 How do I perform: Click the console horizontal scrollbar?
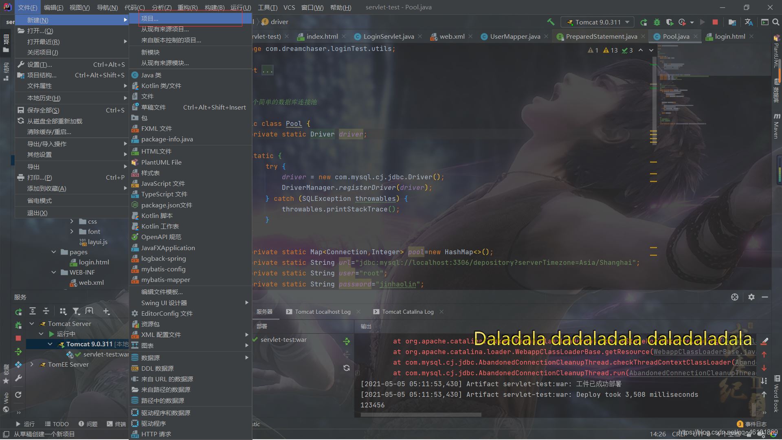pyautogui.click(x=421, y=415)
